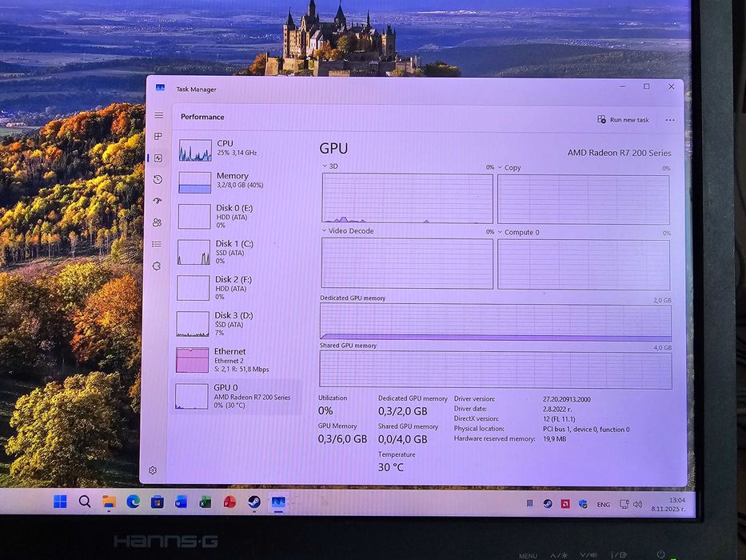Screen dimensions: 746x560
Task: Select the Performance page icon in sidebar
Action: (158, 158)
